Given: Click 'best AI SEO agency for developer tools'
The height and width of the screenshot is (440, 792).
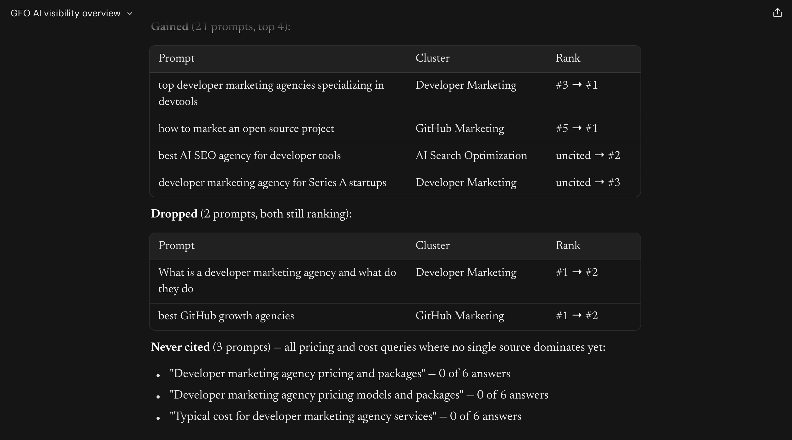Looking at the screenshot, I should click(x=249, y=155).
